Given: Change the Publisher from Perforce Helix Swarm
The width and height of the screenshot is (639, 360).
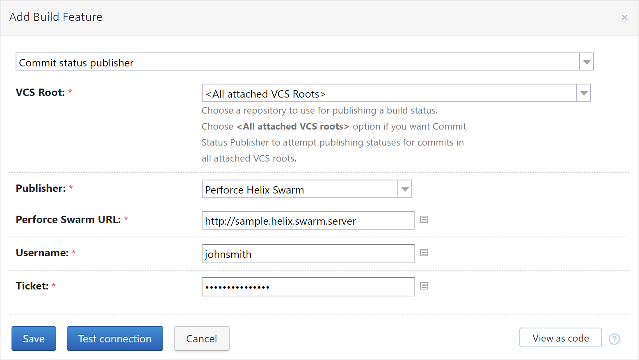Looking at the screenshot, I should coord(299,189).
